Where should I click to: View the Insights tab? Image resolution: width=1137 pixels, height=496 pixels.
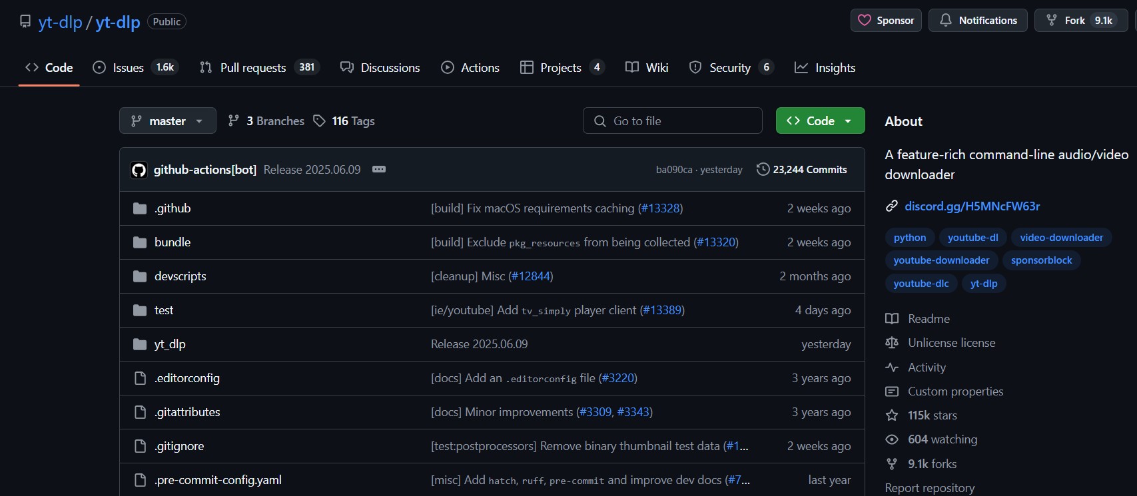click(825, 67)
